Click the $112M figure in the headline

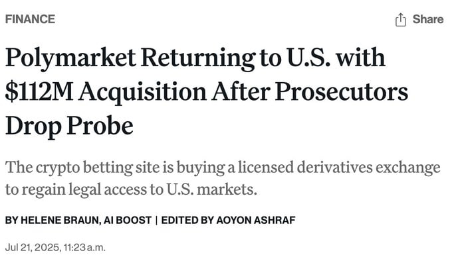pyautogui.click(x=39, y=92)
